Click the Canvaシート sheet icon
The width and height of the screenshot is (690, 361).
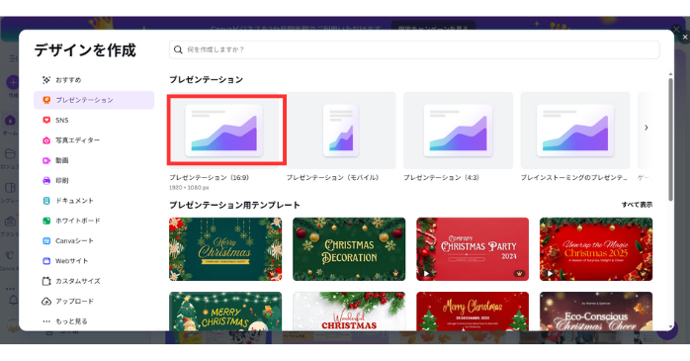click(46, 240)
